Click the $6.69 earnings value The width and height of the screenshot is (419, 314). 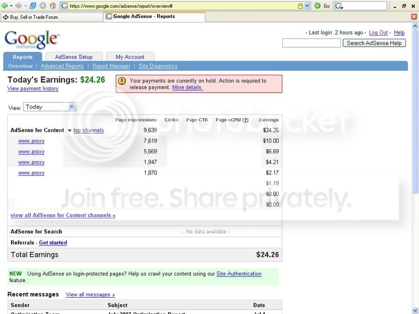coord(272,151)
